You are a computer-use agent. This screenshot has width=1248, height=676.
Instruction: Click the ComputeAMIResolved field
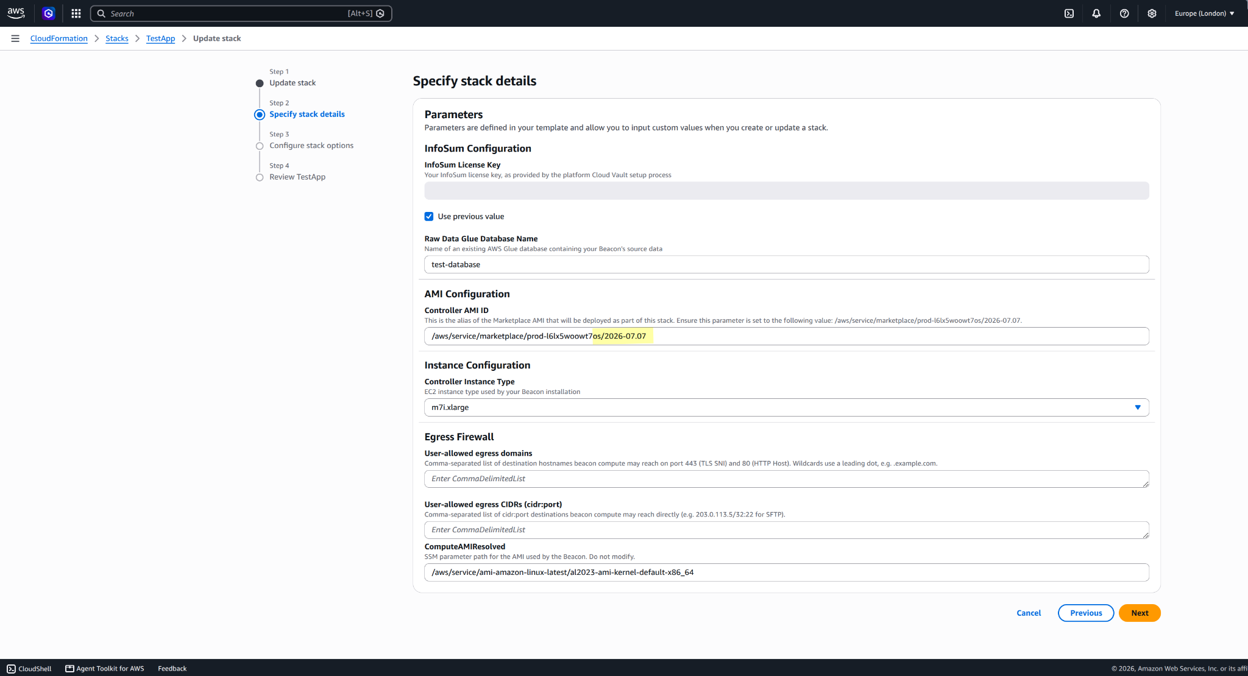tap(787, 572)
